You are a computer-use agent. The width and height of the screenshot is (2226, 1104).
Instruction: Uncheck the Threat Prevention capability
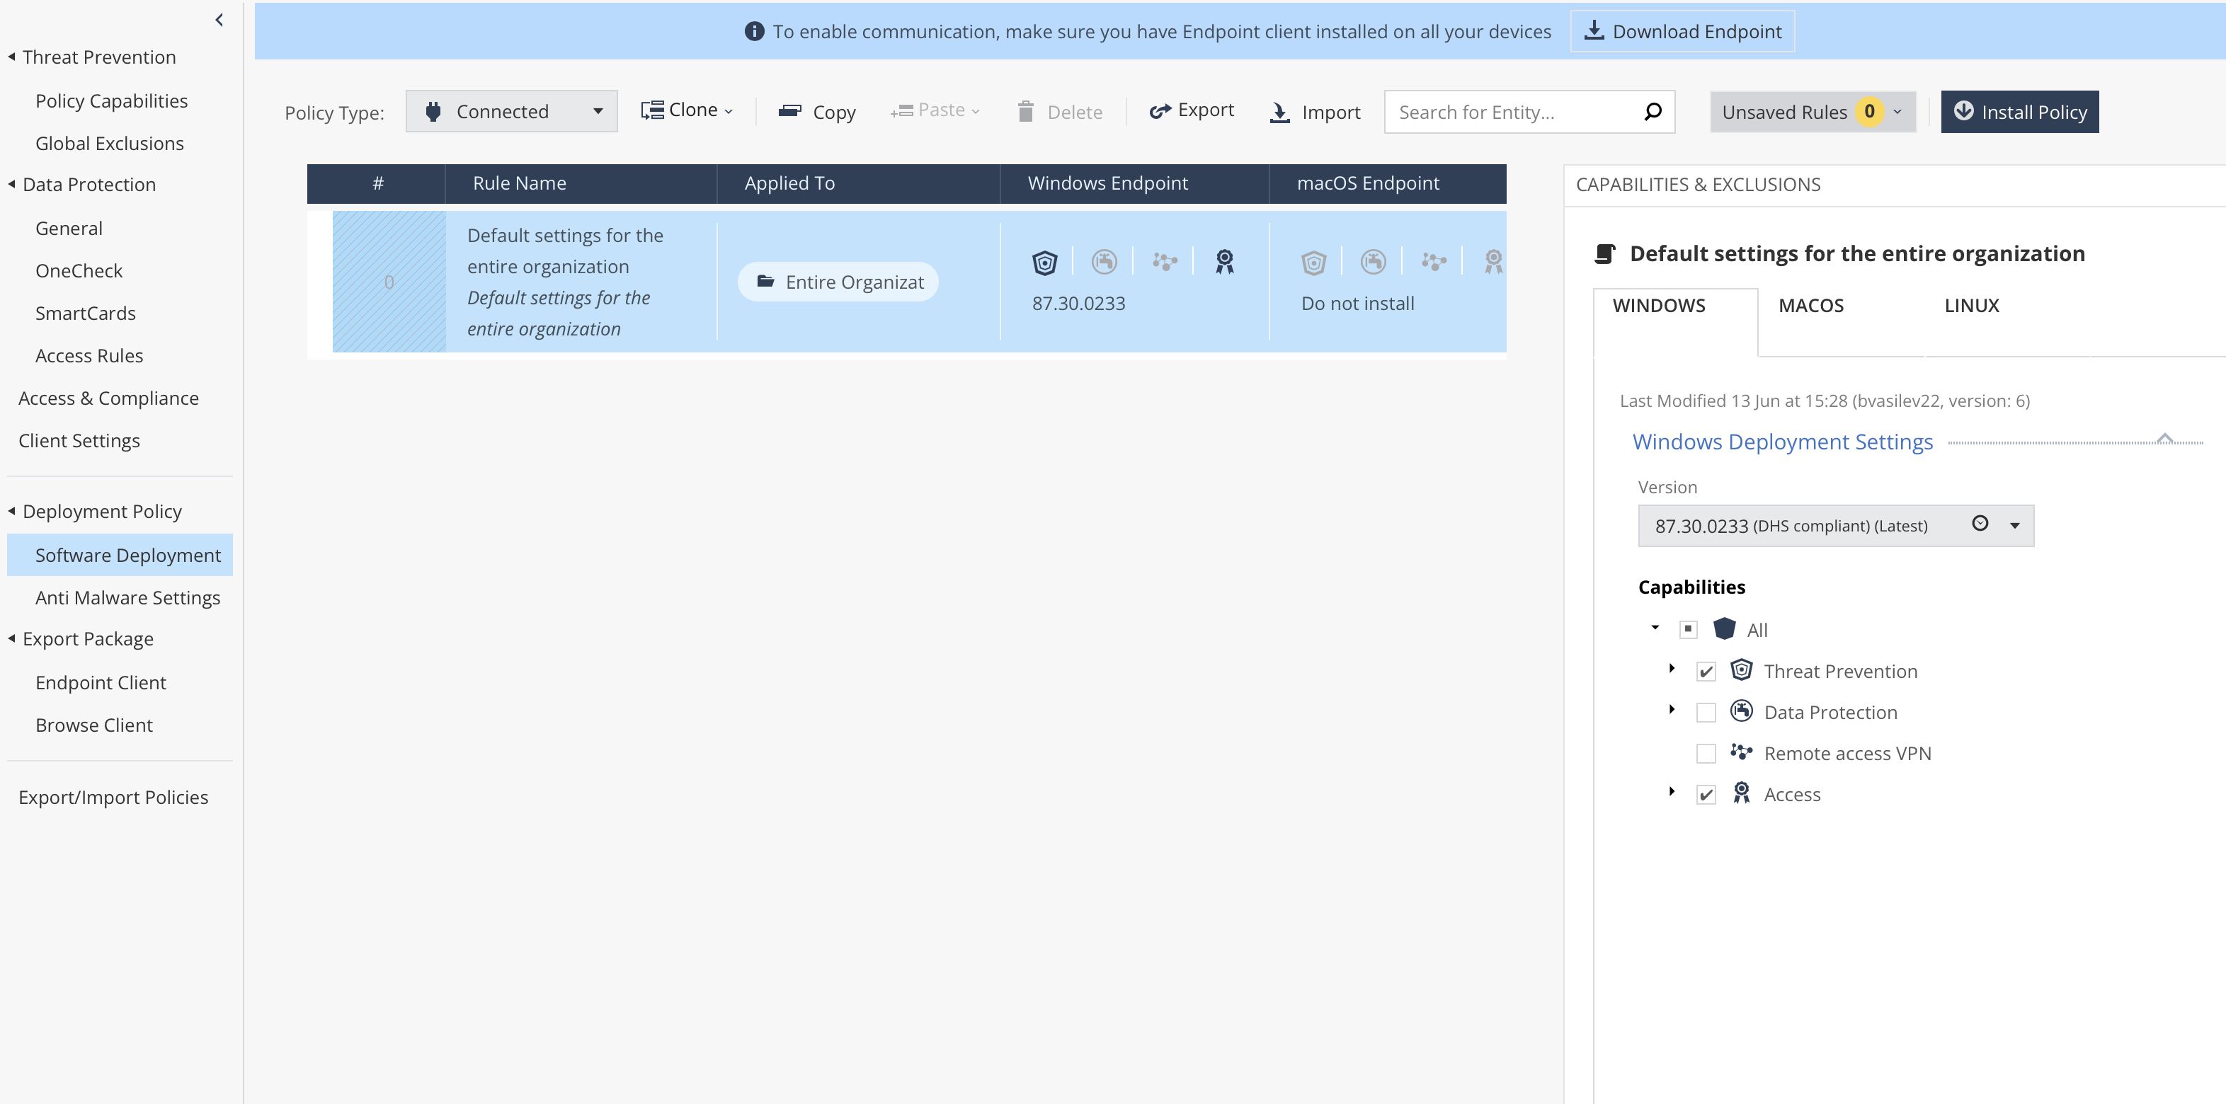click(x=1706, y=671)
